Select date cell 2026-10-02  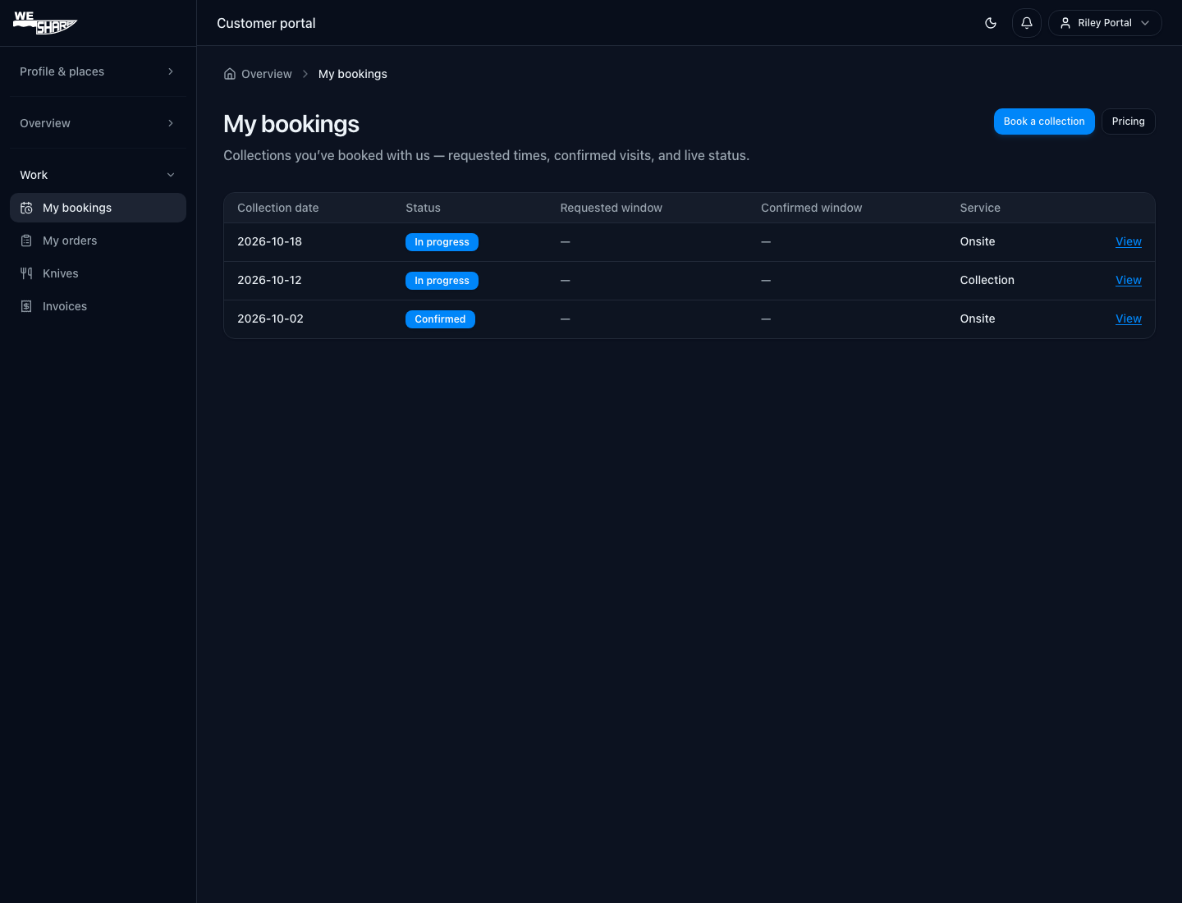[x=271, y=319]
